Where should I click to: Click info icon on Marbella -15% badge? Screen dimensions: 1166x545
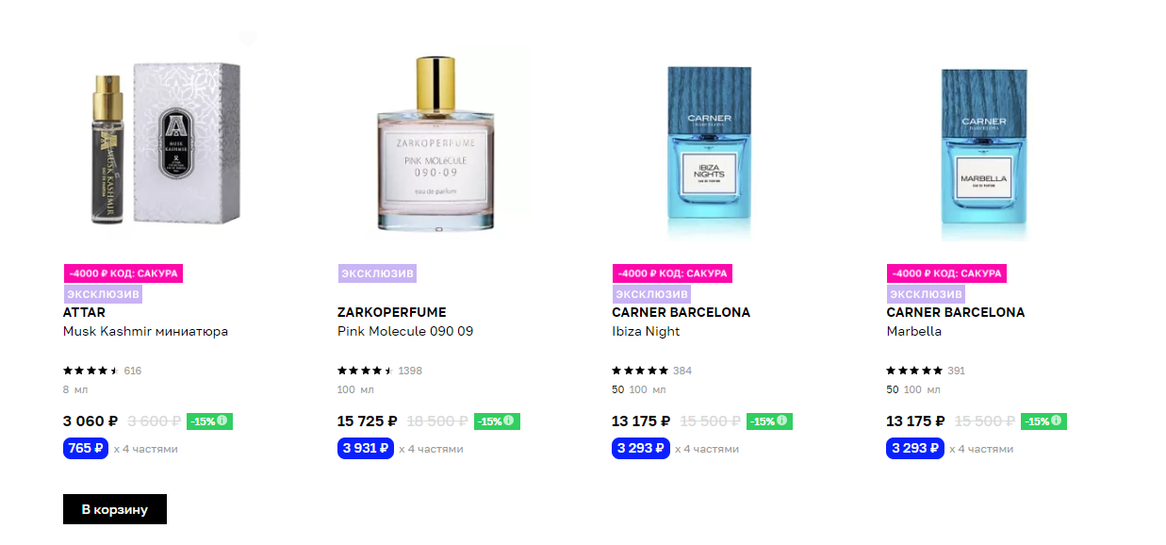(1058, 421)
